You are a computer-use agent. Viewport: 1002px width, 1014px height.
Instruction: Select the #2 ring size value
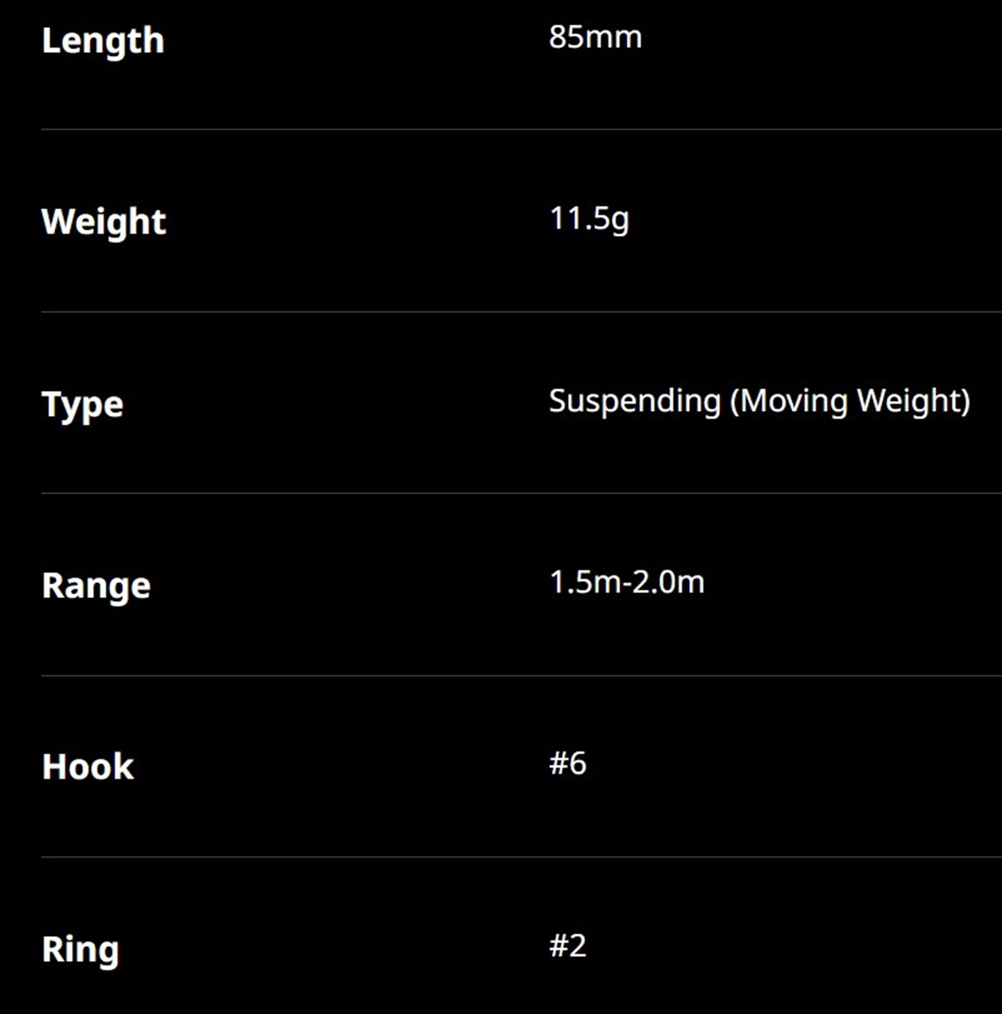click(x=568, y=946)
